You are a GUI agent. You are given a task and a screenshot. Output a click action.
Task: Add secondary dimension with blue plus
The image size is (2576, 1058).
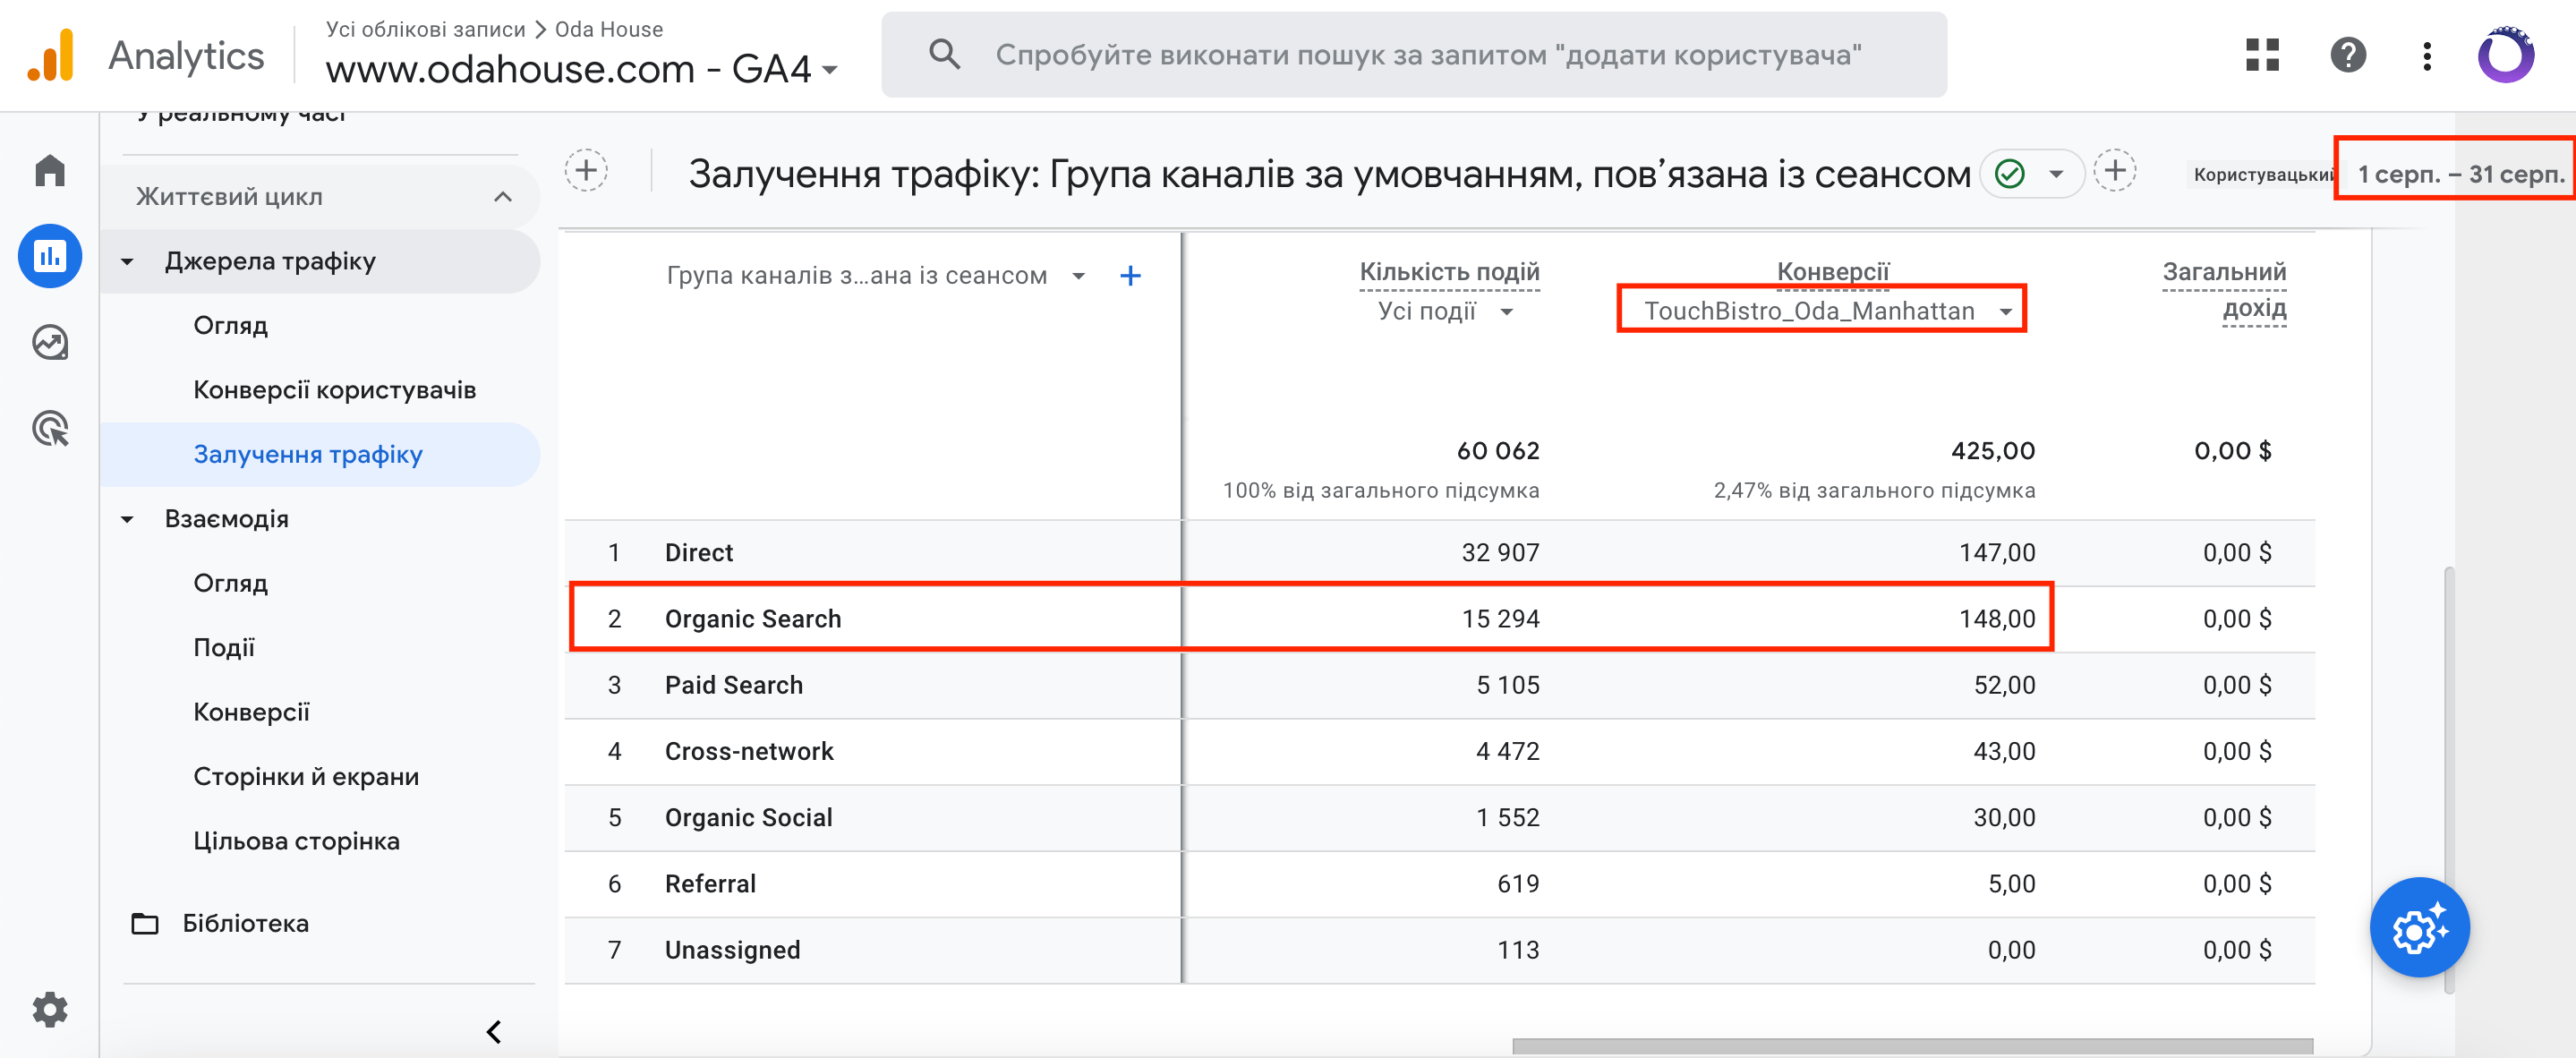point(1130,276)
